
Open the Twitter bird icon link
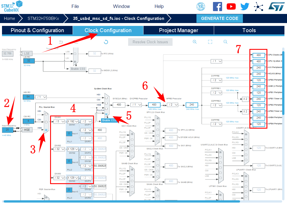245,7
